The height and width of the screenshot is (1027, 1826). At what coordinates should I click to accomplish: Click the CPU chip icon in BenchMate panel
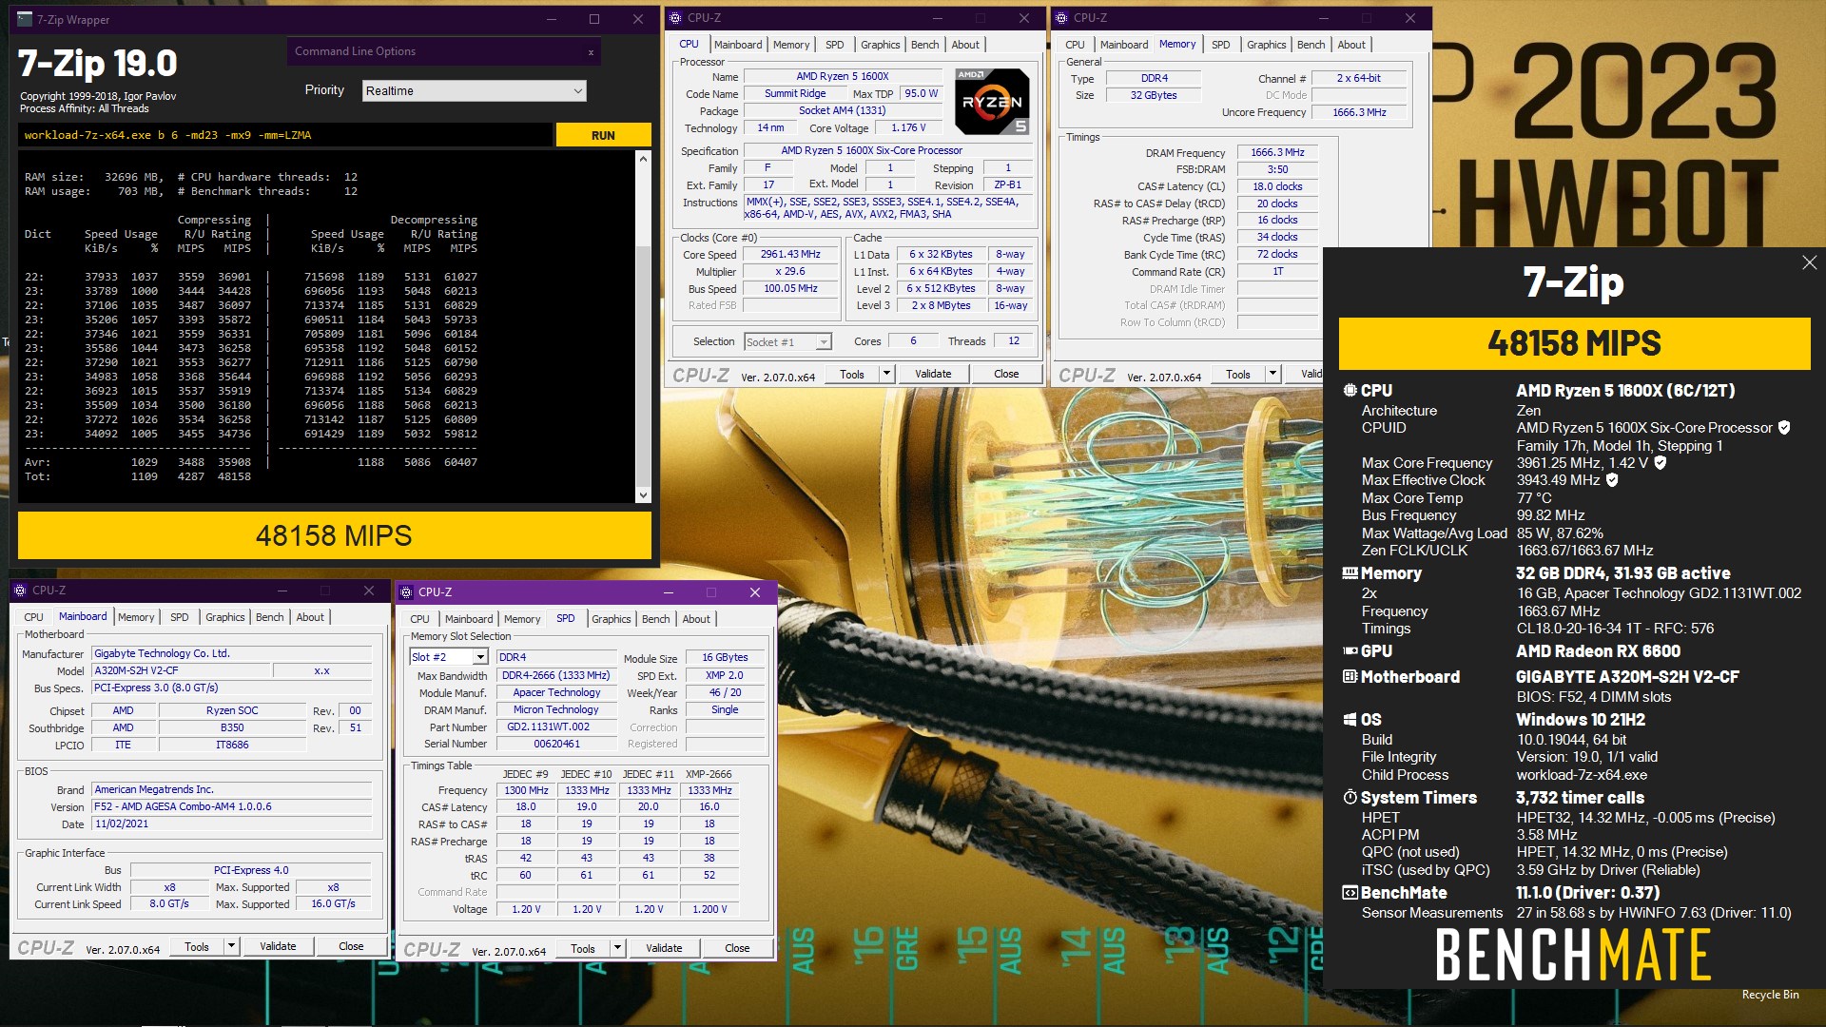[1350, 391]
